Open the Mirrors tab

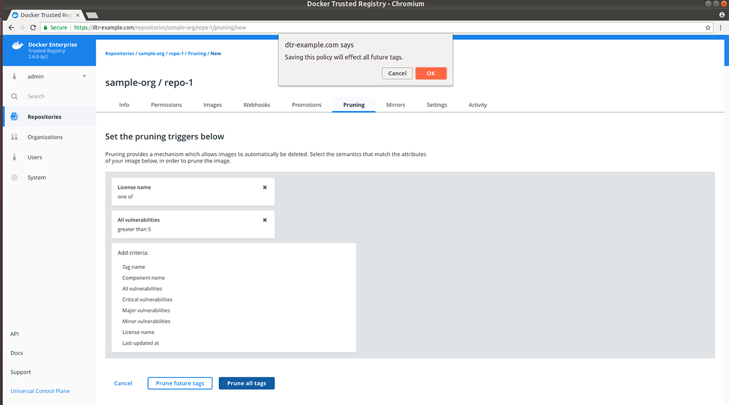point(396,105)
